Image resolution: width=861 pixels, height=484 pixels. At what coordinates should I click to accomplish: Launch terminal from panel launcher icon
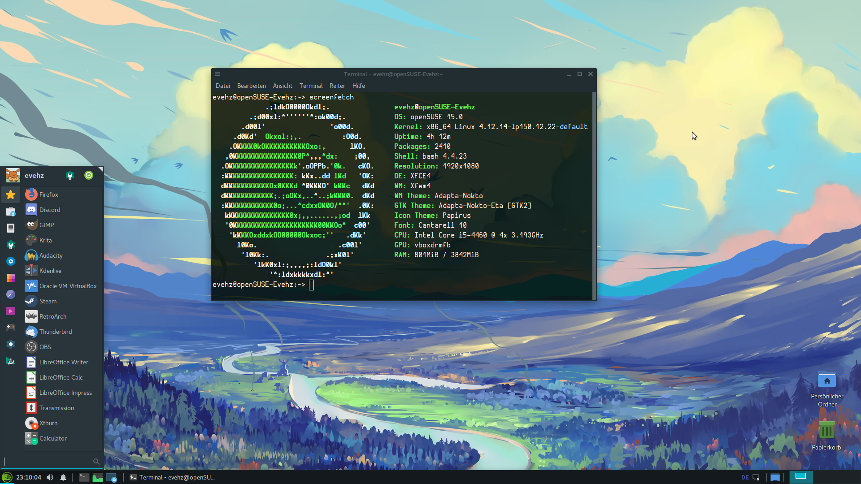tap(84, 477)
